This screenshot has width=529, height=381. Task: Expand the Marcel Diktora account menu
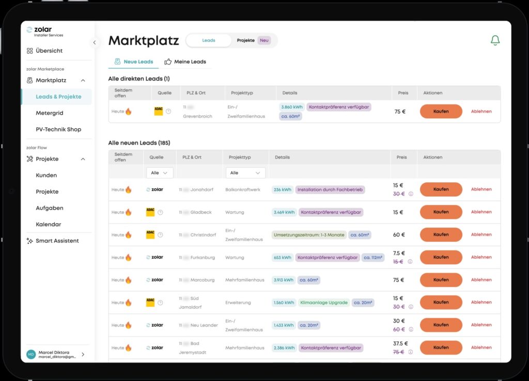coord(83,354)
